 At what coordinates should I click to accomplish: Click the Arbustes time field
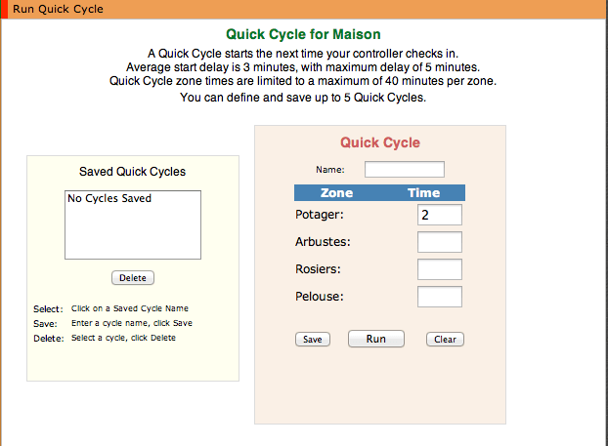click(x=440, y=242)
